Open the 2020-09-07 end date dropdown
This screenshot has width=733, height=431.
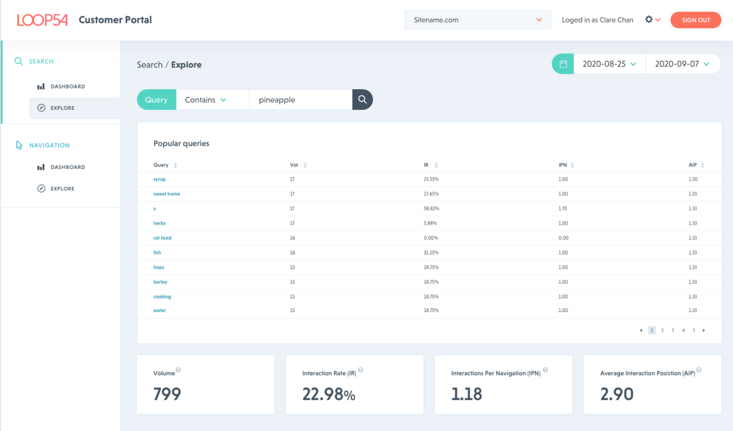[x=682, y=64]
